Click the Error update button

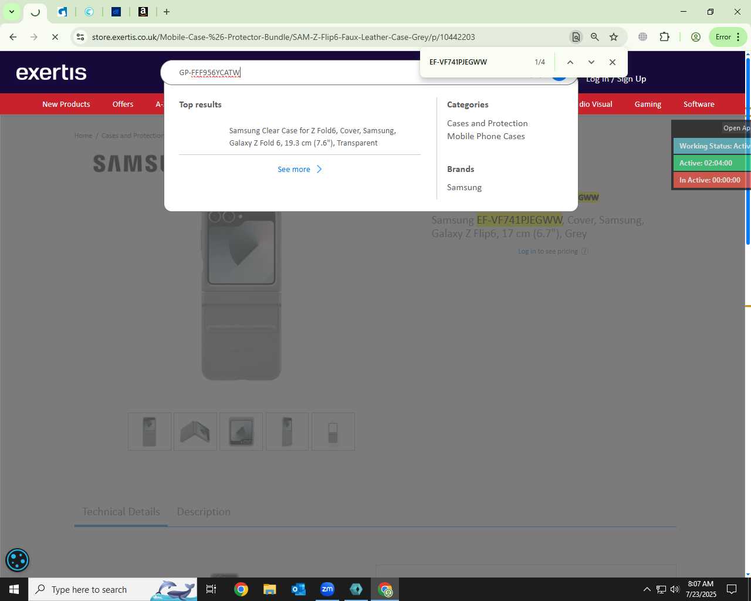click(x=728, y=37)
